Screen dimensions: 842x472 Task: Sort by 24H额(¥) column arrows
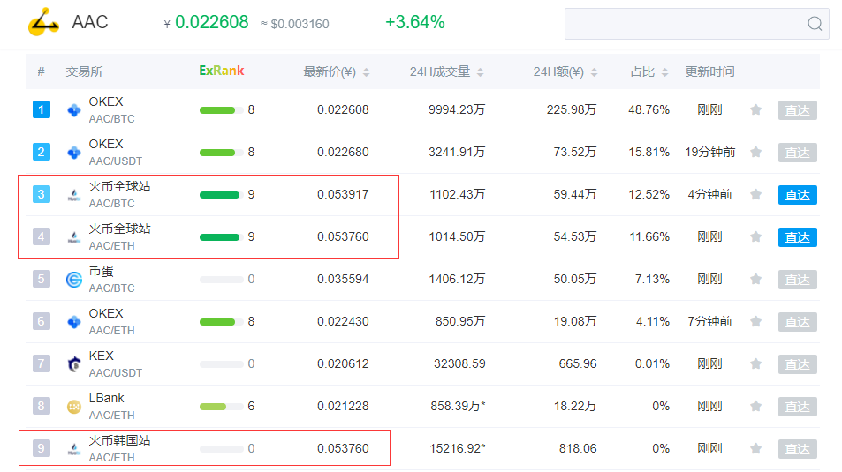tap(594, 72)
